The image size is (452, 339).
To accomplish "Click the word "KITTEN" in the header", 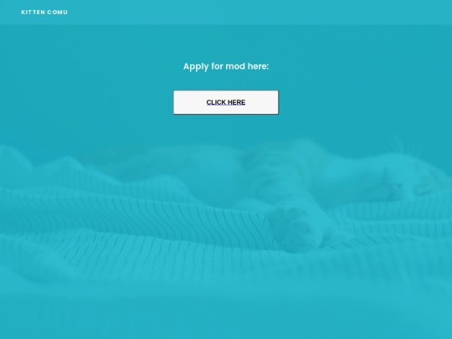I will (33, 12).
